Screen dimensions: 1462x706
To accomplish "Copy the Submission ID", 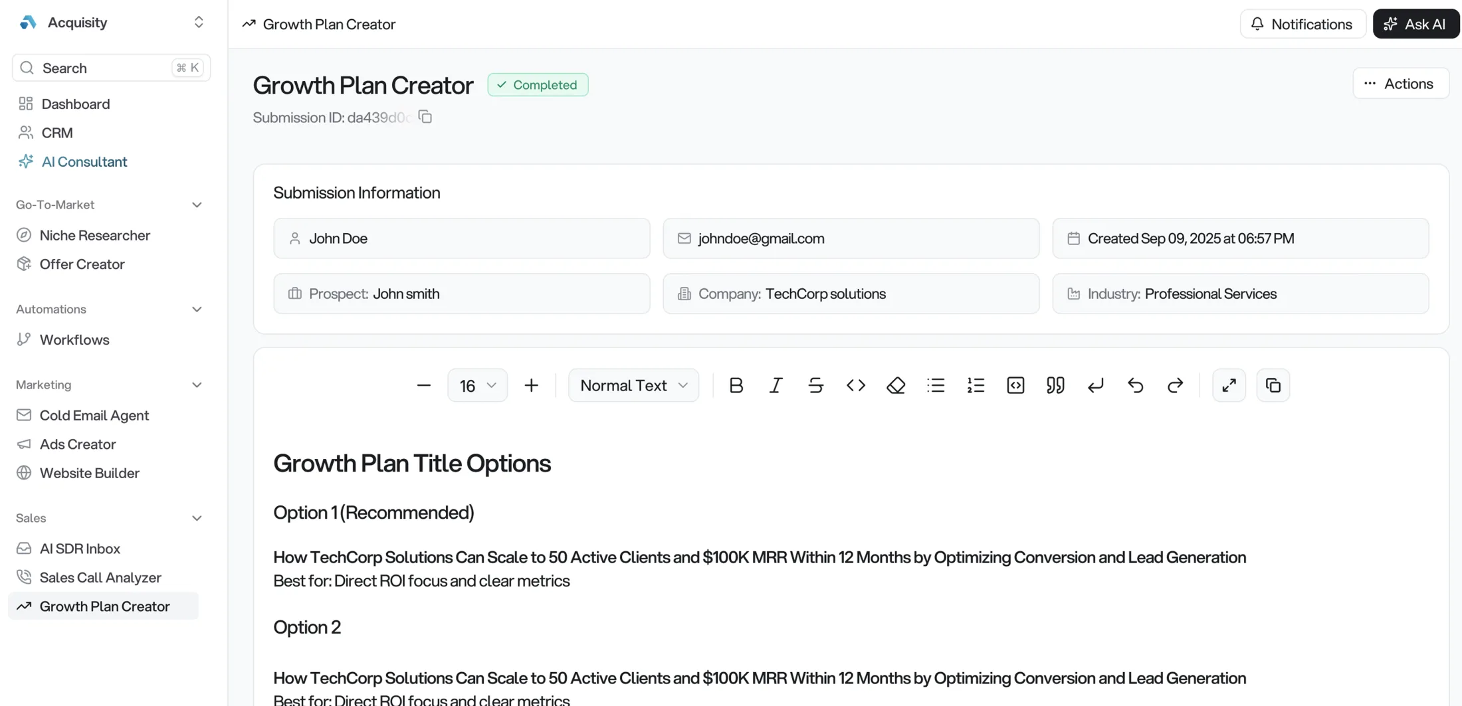I will 425,116.
